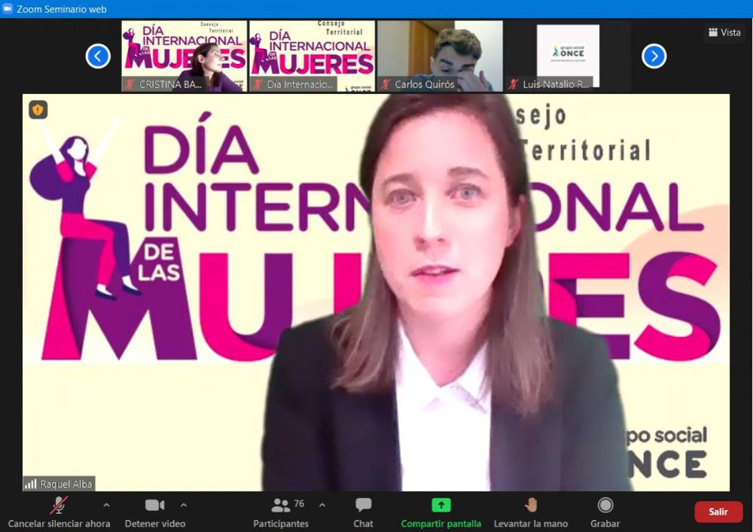Expand the Participantes options chevron

pyautogui.click(x=322, y=505)
